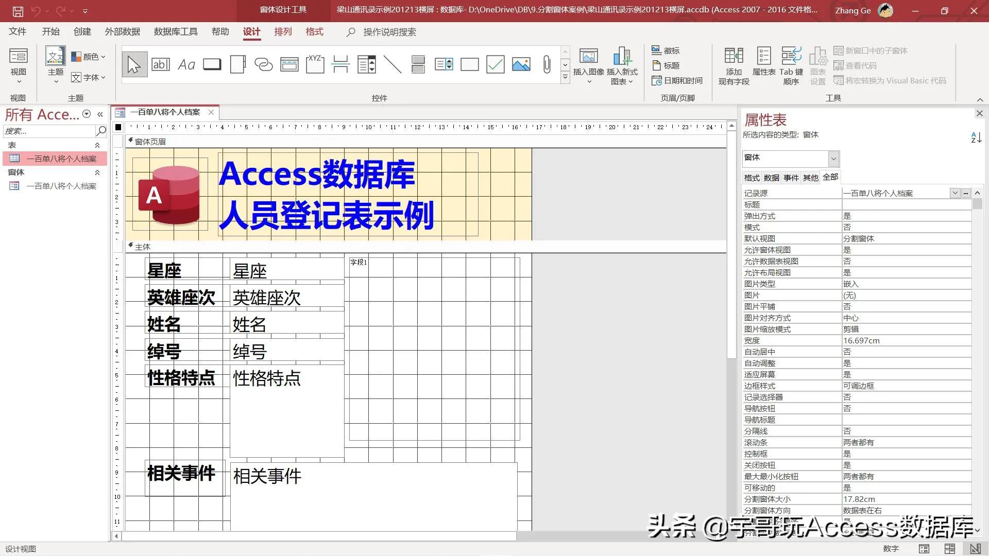Insert a hyperlink control

[264, 64]
